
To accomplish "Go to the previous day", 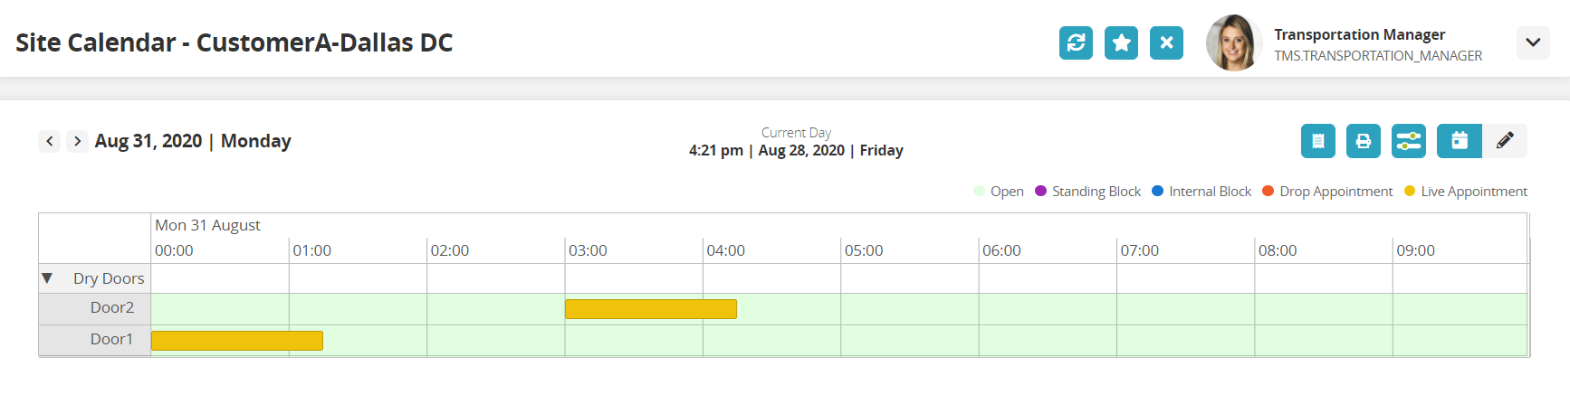I will click(x=50, y=141).
